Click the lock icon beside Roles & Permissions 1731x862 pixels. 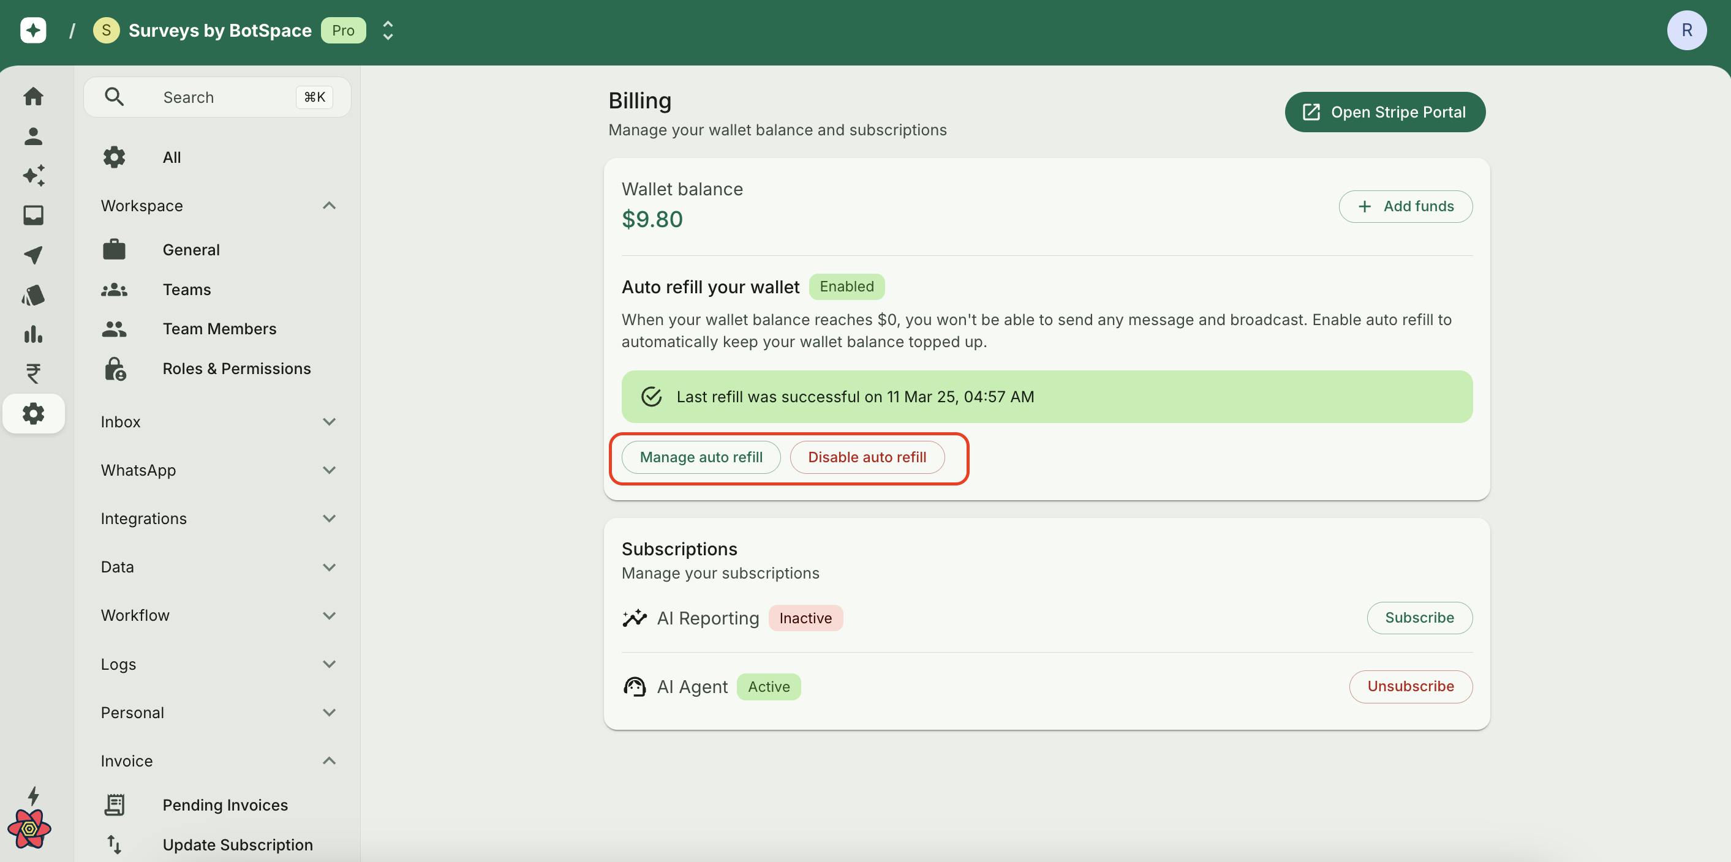115,369
